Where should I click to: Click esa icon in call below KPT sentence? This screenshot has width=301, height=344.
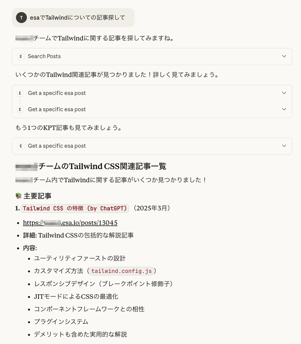point(20,146)
